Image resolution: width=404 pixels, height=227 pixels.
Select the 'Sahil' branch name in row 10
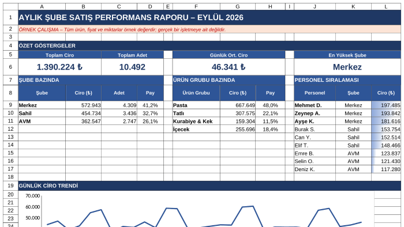[x=42, y=113]
